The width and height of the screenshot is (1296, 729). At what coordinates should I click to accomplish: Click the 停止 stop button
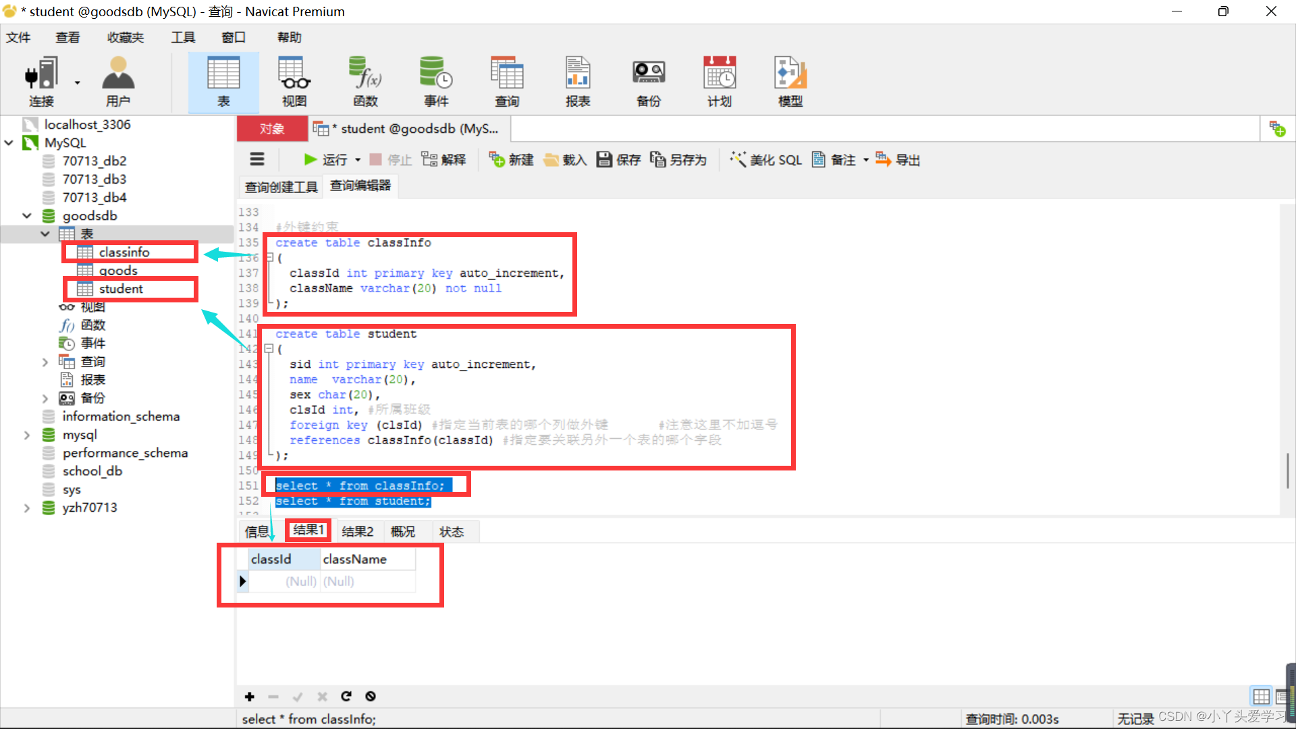(x=391, y=160)
